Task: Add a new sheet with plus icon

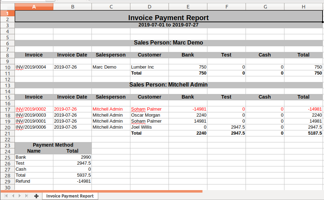Action: 36,196
